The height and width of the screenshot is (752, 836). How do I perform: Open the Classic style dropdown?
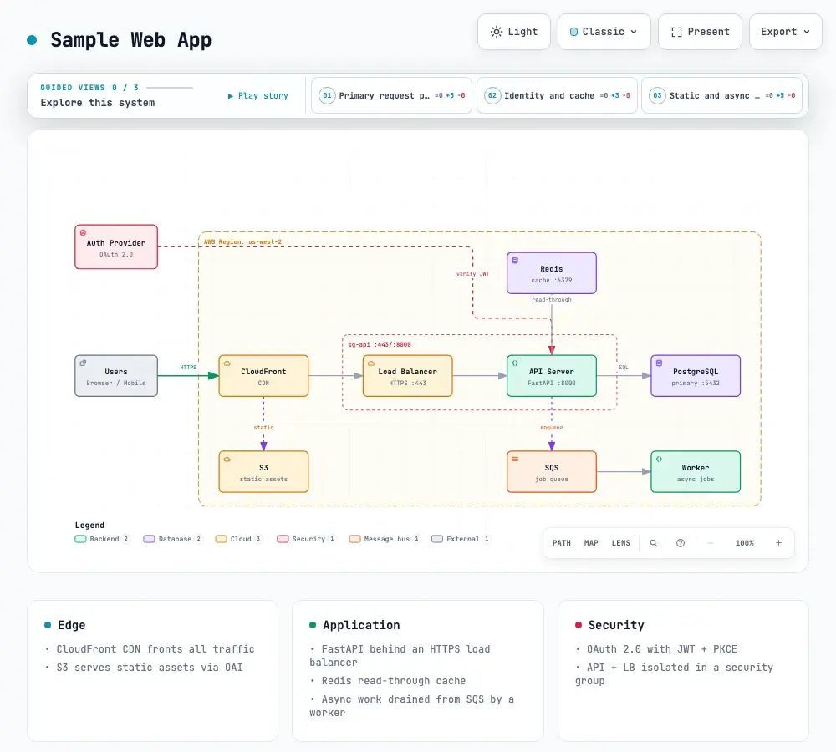pos(604,32)
